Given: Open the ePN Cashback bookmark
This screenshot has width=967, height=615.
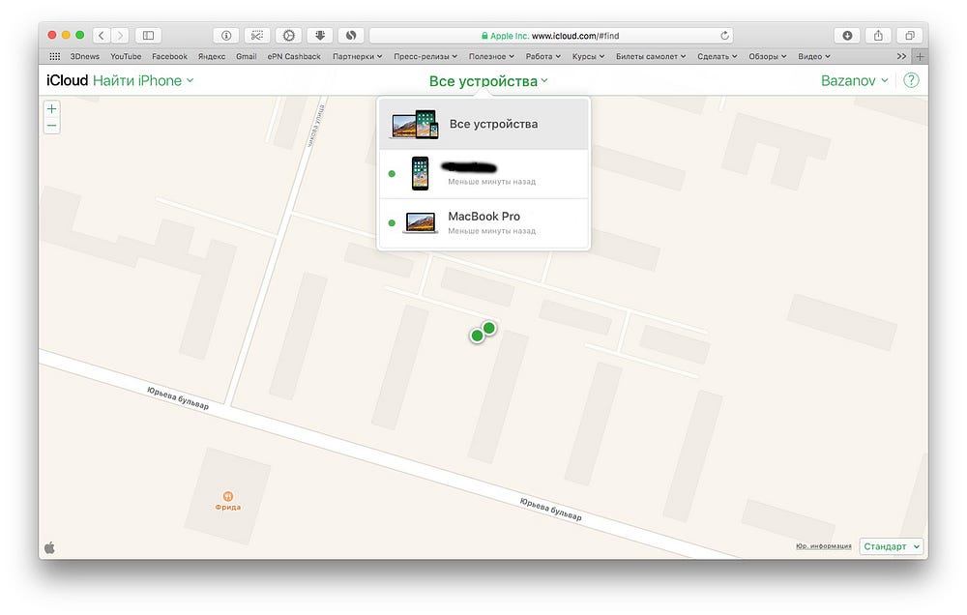Looking at the screenshot, I should point(294,56).
